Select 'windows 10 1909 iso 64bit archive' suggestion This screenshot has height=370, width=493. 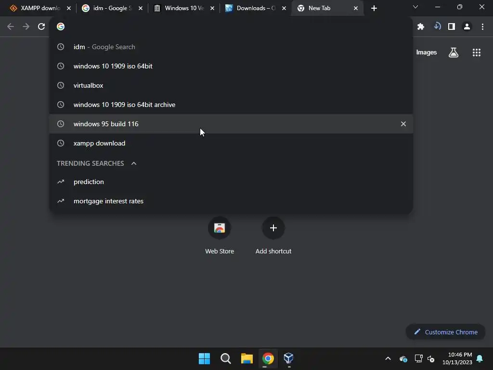tap(231, 105)
